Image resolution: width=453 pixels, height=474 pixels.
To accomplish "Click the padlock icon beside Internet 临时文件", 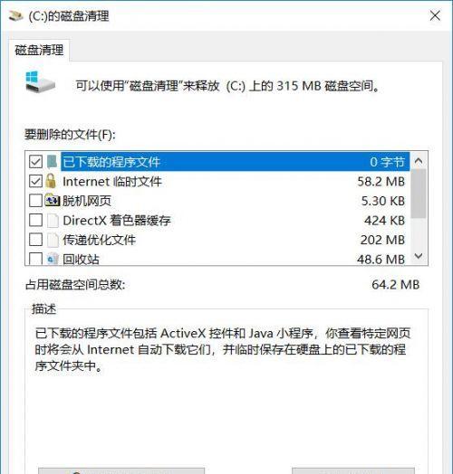I will tap(51, 181).
